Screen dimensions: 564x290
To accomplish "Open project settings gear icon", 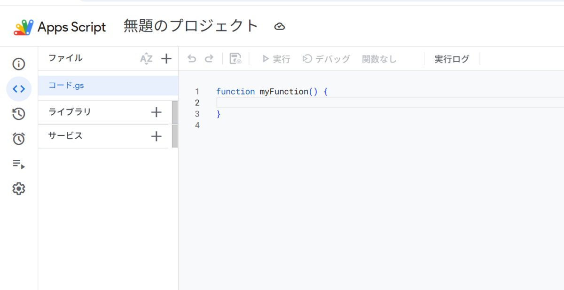I will tap(18, 189).
